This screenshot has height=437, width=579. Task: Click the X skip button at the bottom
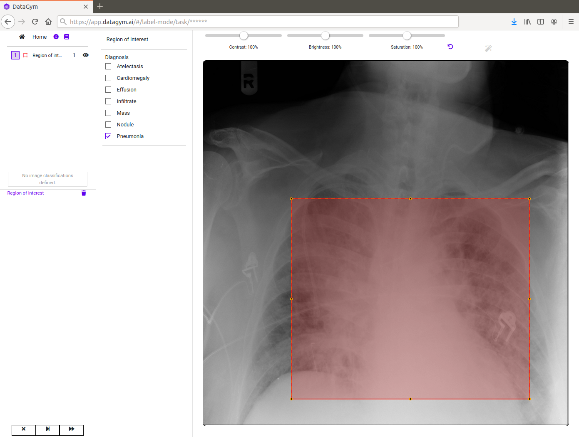[24, 430]
